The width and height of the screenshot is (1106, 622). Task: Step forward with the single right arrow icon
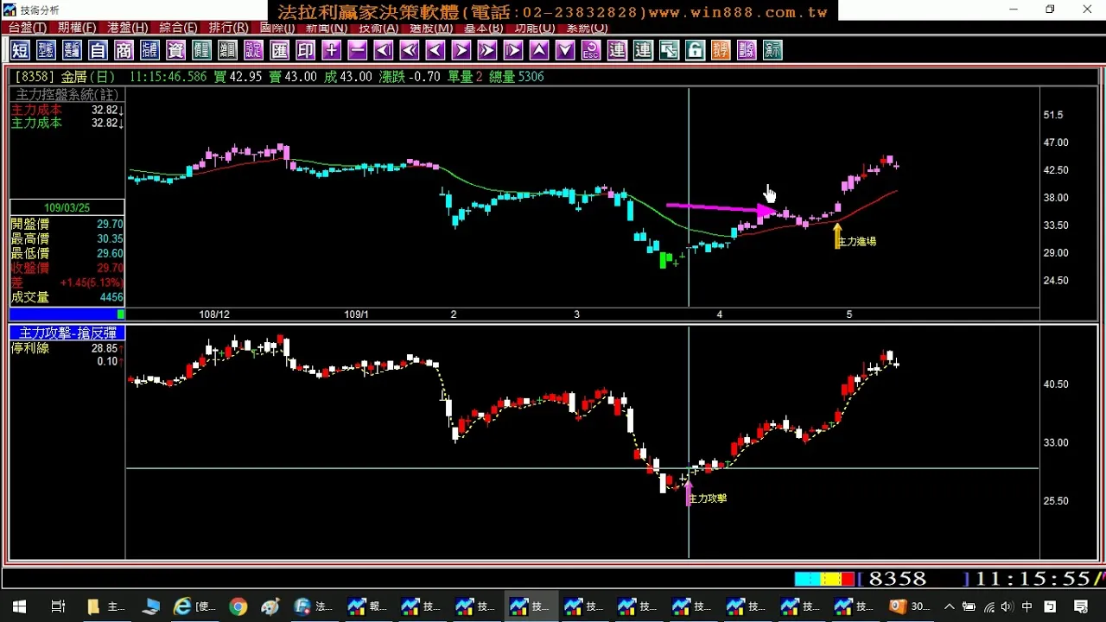(x=461, y=50)
